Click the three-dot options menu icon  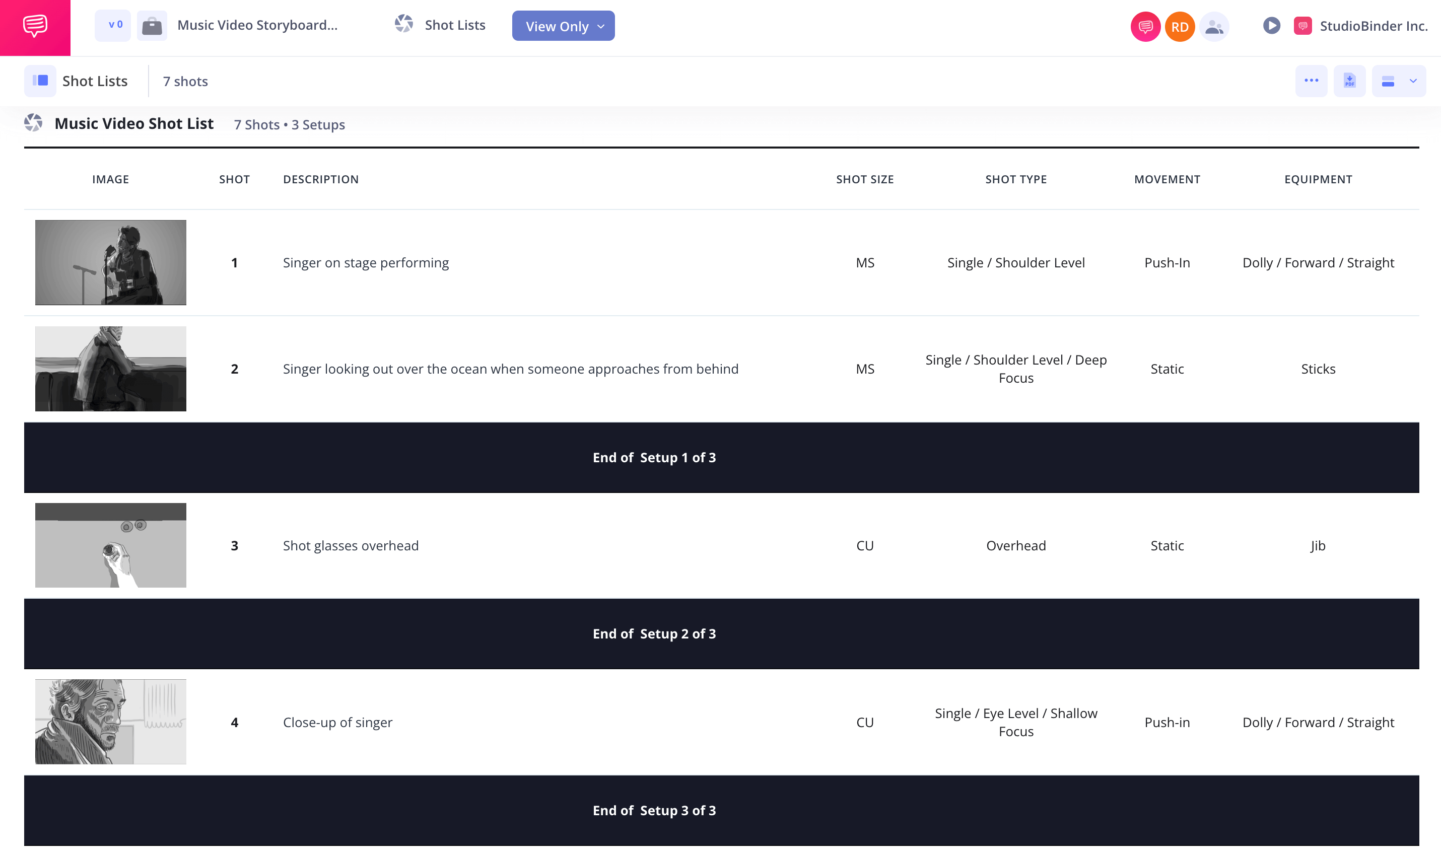1312,81
